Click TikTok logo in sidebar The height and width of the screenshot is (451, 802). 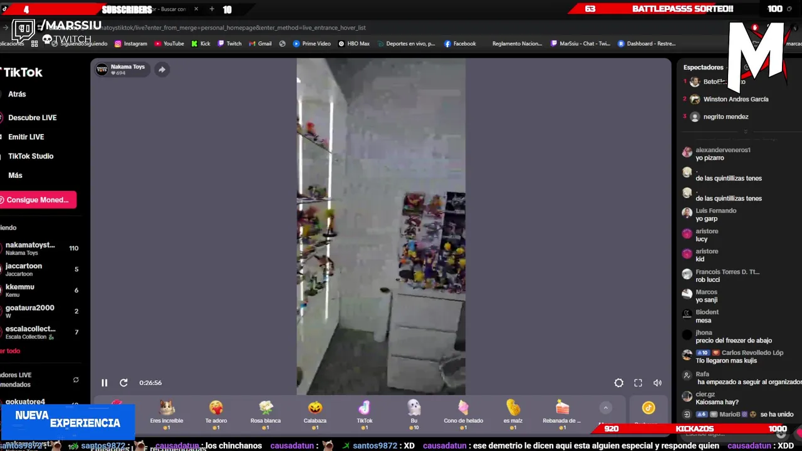coord(21,72)
